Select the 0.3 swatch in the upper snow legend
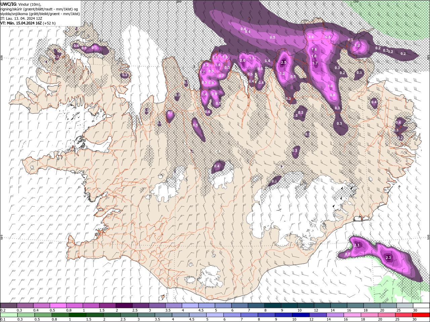 pyautogui.click(x=25, y=305)
